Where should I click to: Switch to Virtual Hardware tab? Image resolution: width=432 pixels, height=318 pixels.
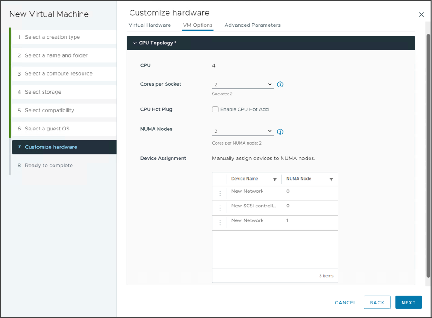[149, 25]
